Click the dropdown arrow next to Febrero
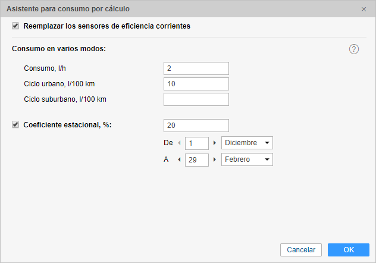 click(267, 159)
